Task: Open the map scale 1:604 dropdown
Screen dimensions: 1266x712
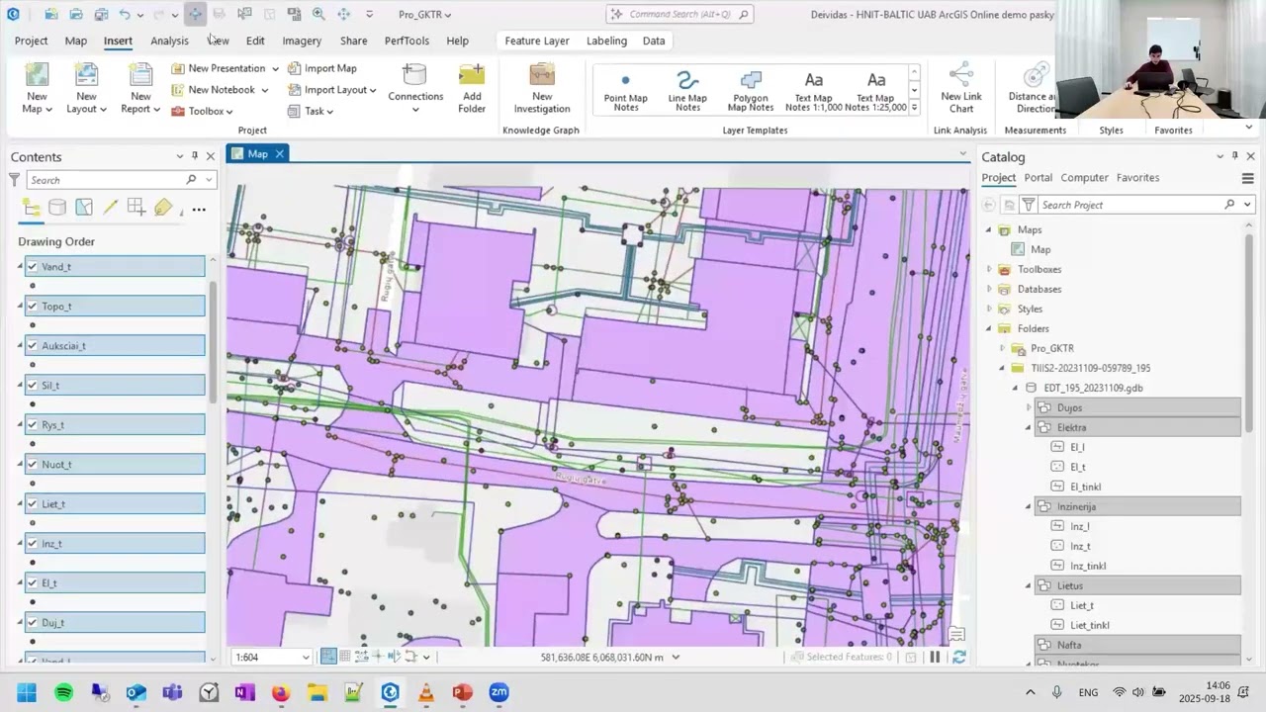Action: click(x=305, y=657)
